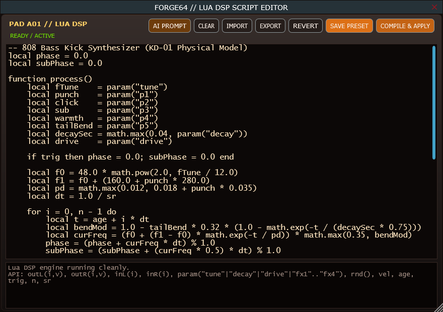Click the line 'local tailBend = param("p5")'
The image size is (443, 312).
click(x=93, y=126)
